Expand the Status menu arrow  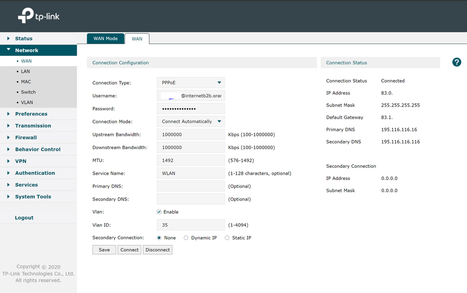8,38
